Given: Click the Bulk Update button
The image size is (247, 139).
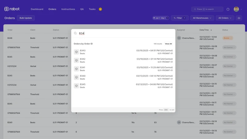Looking at the screenshot, I should click(26, 18).
